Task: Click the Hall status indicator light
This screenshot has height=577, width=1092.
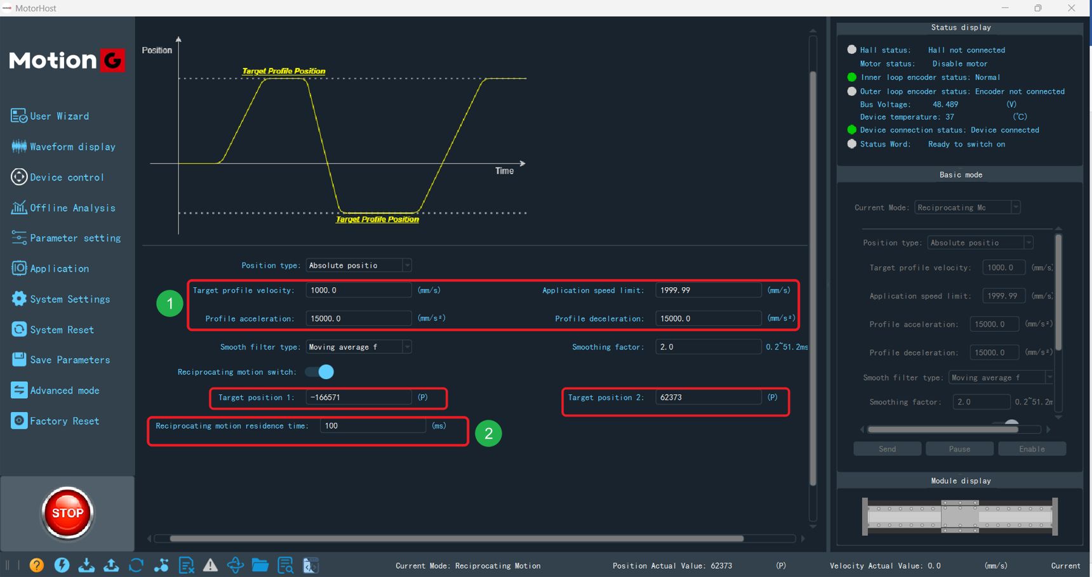Action: tap(852, 49)
